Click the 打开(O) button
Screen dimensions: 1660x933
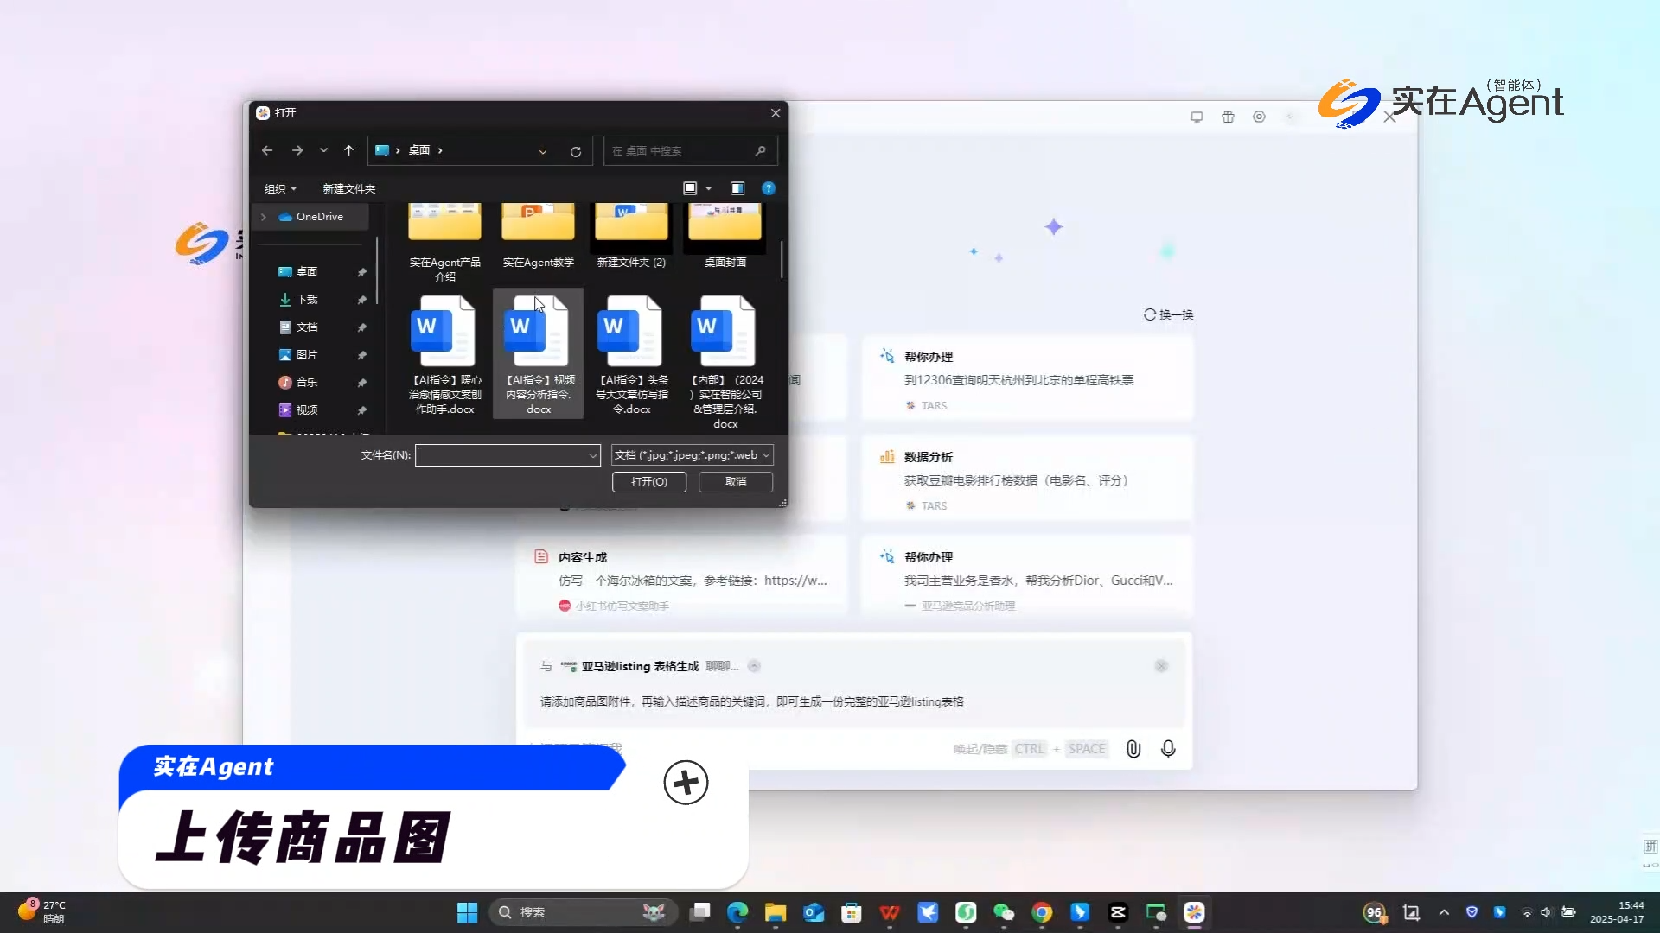tap(648, 482)
